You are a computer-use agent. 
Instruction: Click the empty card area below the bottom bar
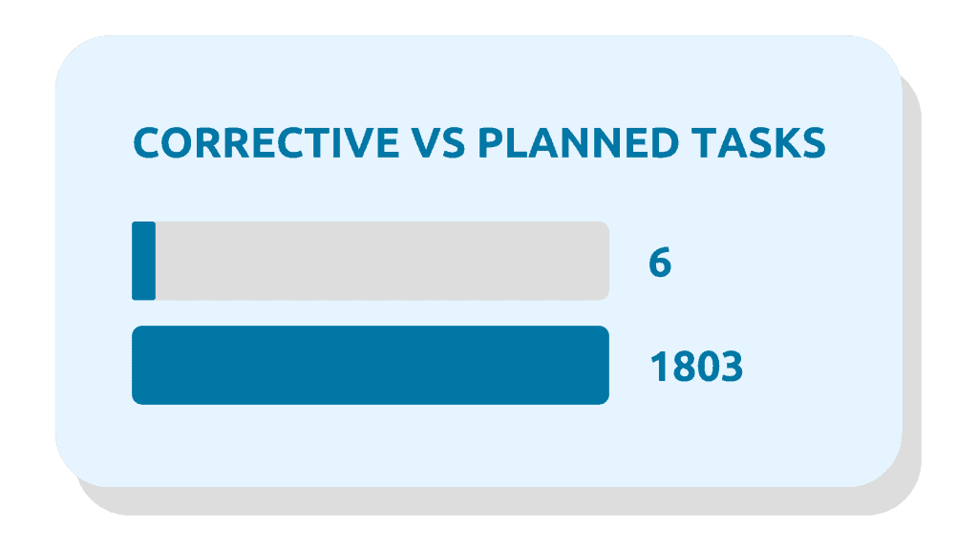point(478,444)
